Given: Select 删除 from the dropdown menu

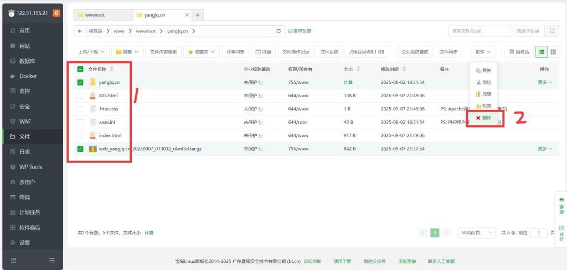Looking at the screenshot, I should 483,118.
